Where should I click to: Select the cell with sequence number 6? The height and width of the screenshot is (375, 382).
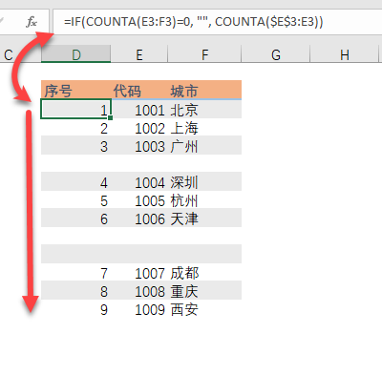[x=75, y=219]
